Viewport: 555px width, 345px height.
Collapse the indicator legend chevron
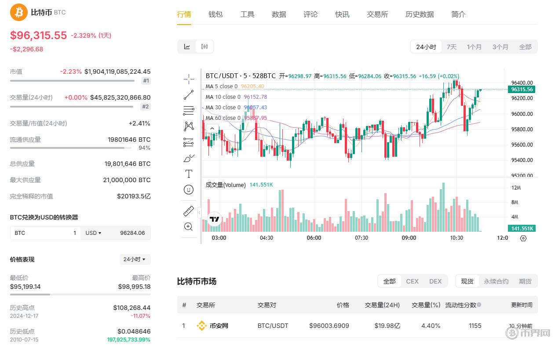pyautogui.click(x=212, y=129)
